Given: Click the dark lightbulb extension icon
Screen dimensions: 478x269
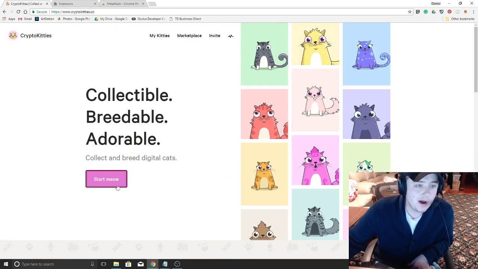Looking at the screenshot, I should 418,12.
